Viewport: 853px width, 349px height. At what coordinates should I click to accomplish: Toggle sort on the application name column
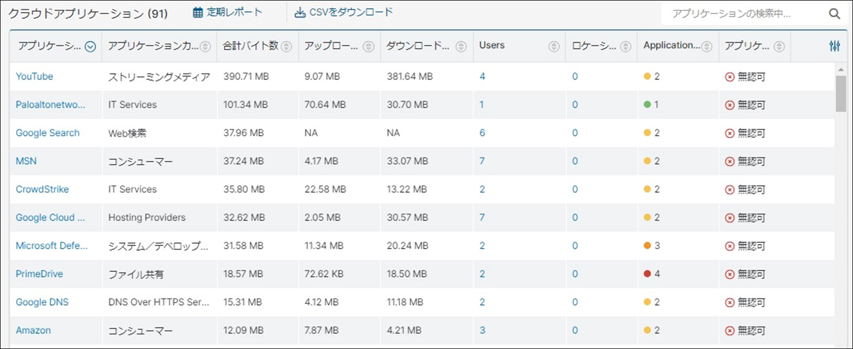click(x=91, y=47)
